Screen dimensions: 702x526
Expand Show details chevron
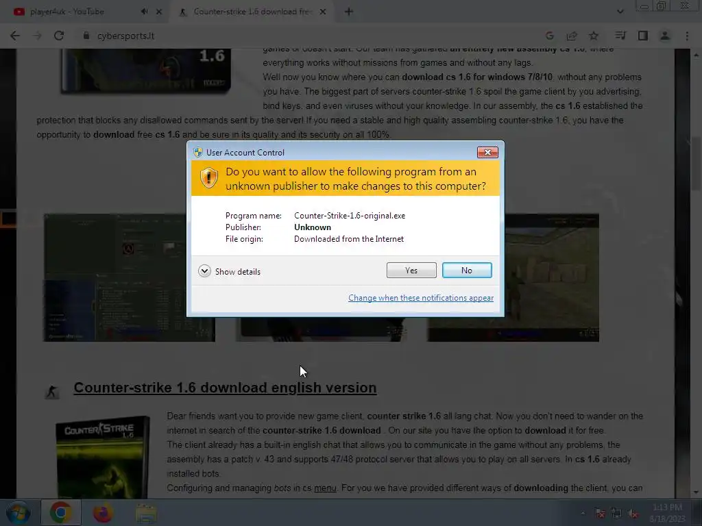(204, 271)
